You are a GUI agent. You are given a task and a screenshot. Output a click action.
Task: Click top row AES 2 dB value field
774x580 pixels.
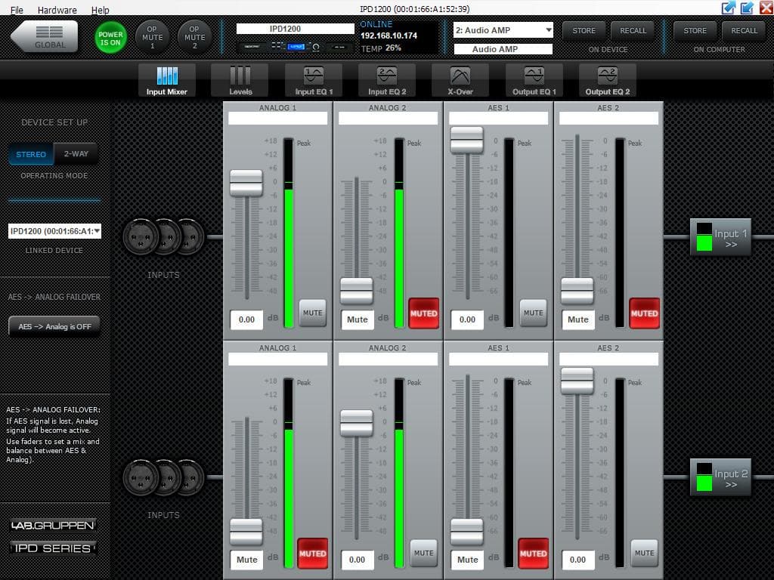tap(577, 319)
